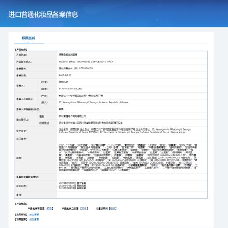
Task: Open the 产品包装立体图 preview link
Action: click(x=84, y=208)
